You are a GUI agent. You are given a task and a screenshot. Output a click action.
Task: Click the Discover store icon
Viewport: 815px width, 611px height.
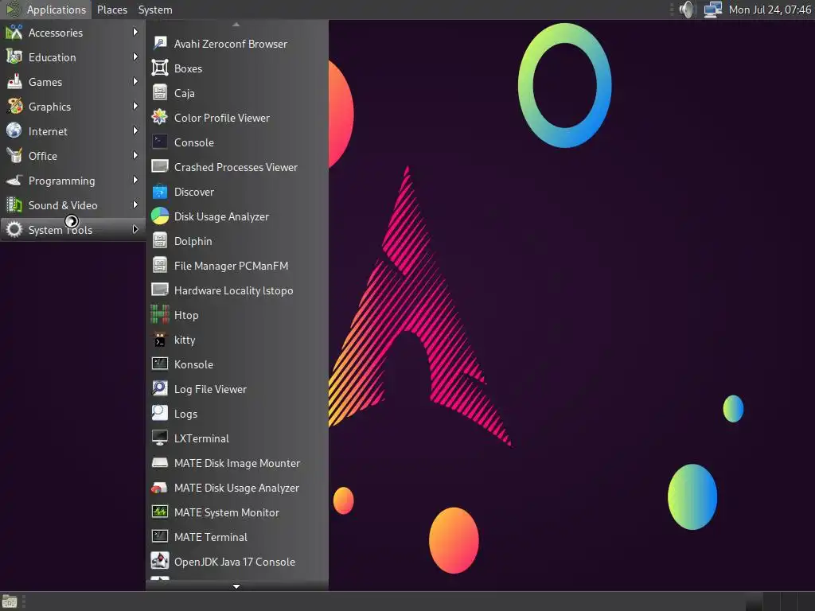[x=159, y=192]
